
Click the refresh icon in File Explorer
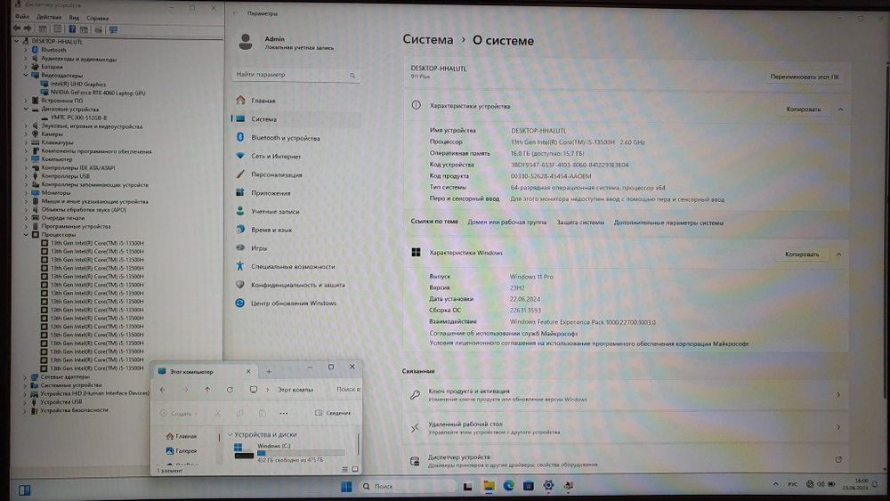pos(230,390)
